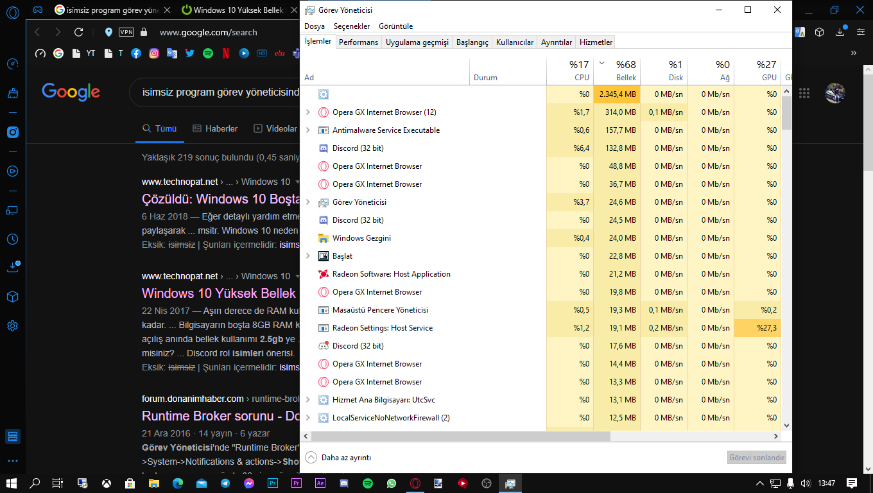Open Discord from the Windows taskbar

344,483
